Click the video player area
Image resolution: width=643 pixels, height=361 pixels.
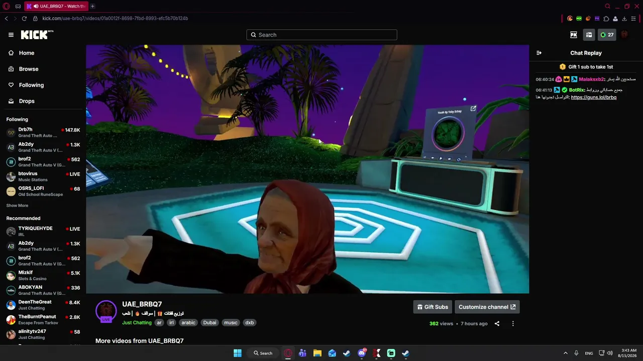[307, 169]
